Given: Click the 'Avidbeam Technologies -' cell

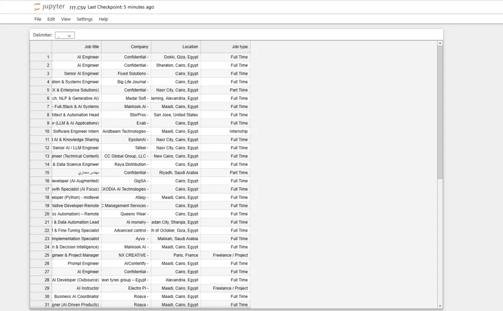Looking at the screenshot, I should click(126, 131).
